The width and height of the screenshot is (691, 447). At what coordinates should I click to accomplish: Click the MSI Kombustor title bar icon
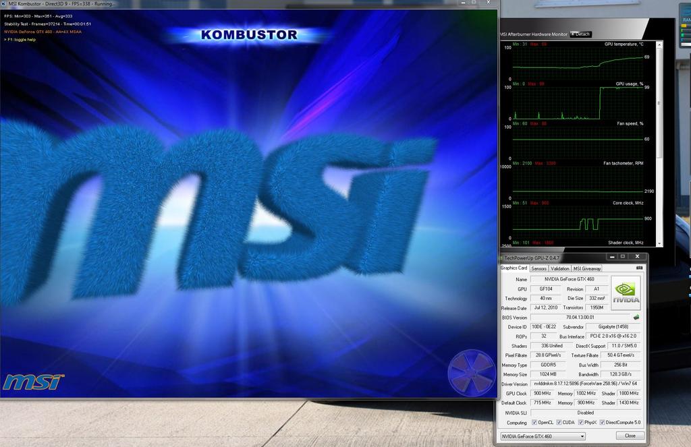pyautogui.click(x=3, y=3)
